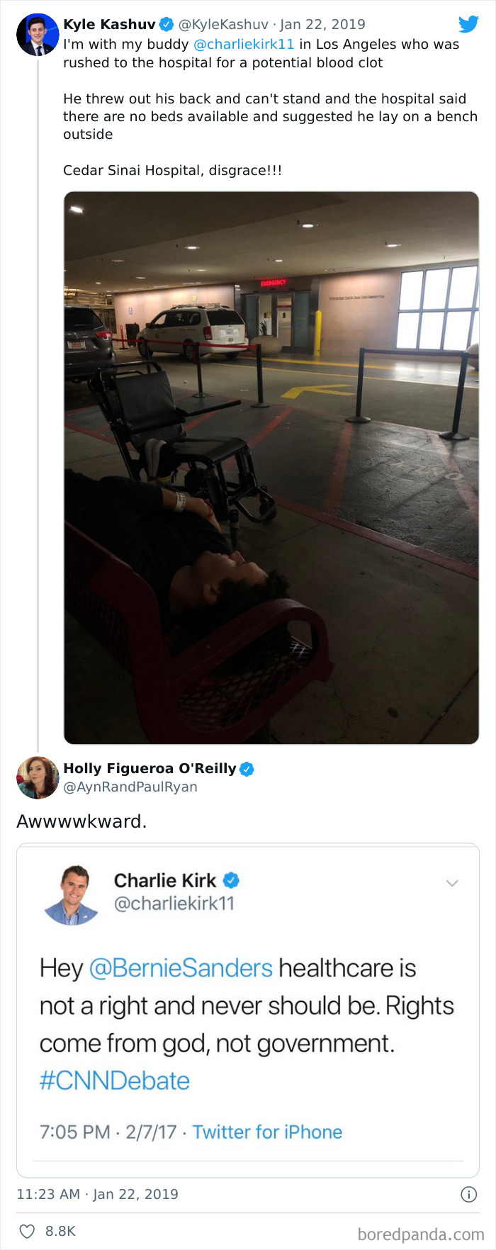Click the boredpanda.com watermark
This screenshot has width=496, height=1250.
pos(421,1234)
